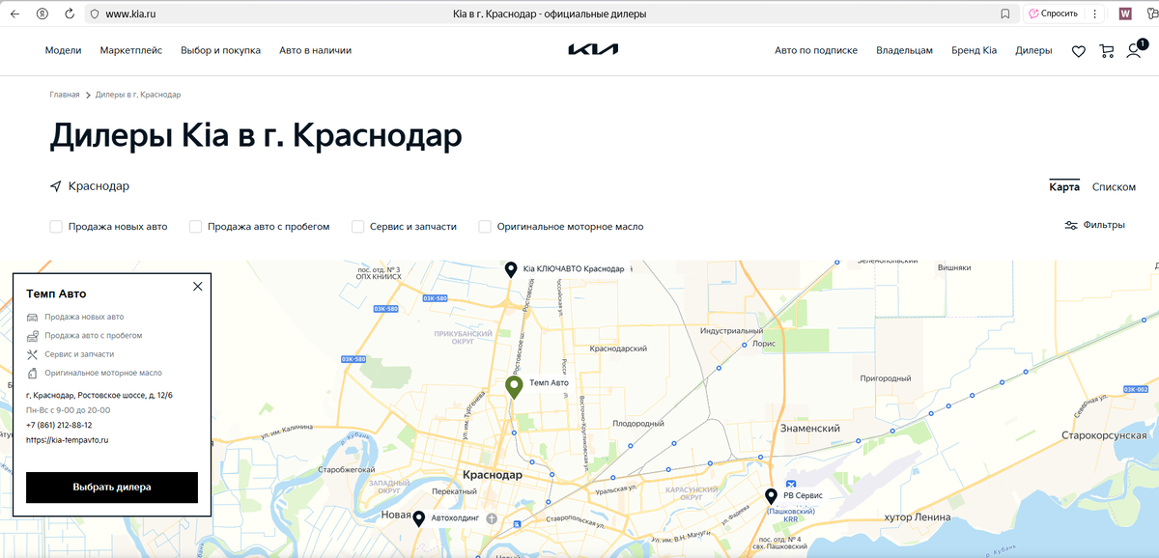Click the www.kia.ru address bar
The image size is (1159, 558).
pos(131,14)
